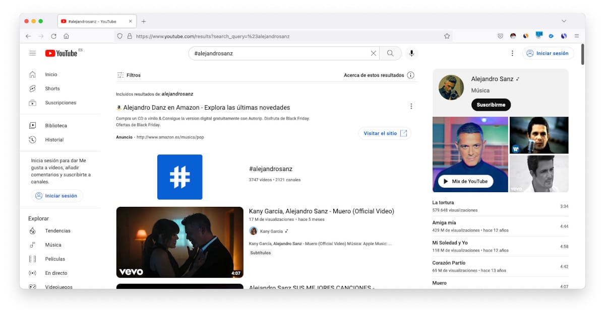The width and height of the screenshot is (605, 315).
Task: List all tabs with the chevron
Action: coord(564,21)
